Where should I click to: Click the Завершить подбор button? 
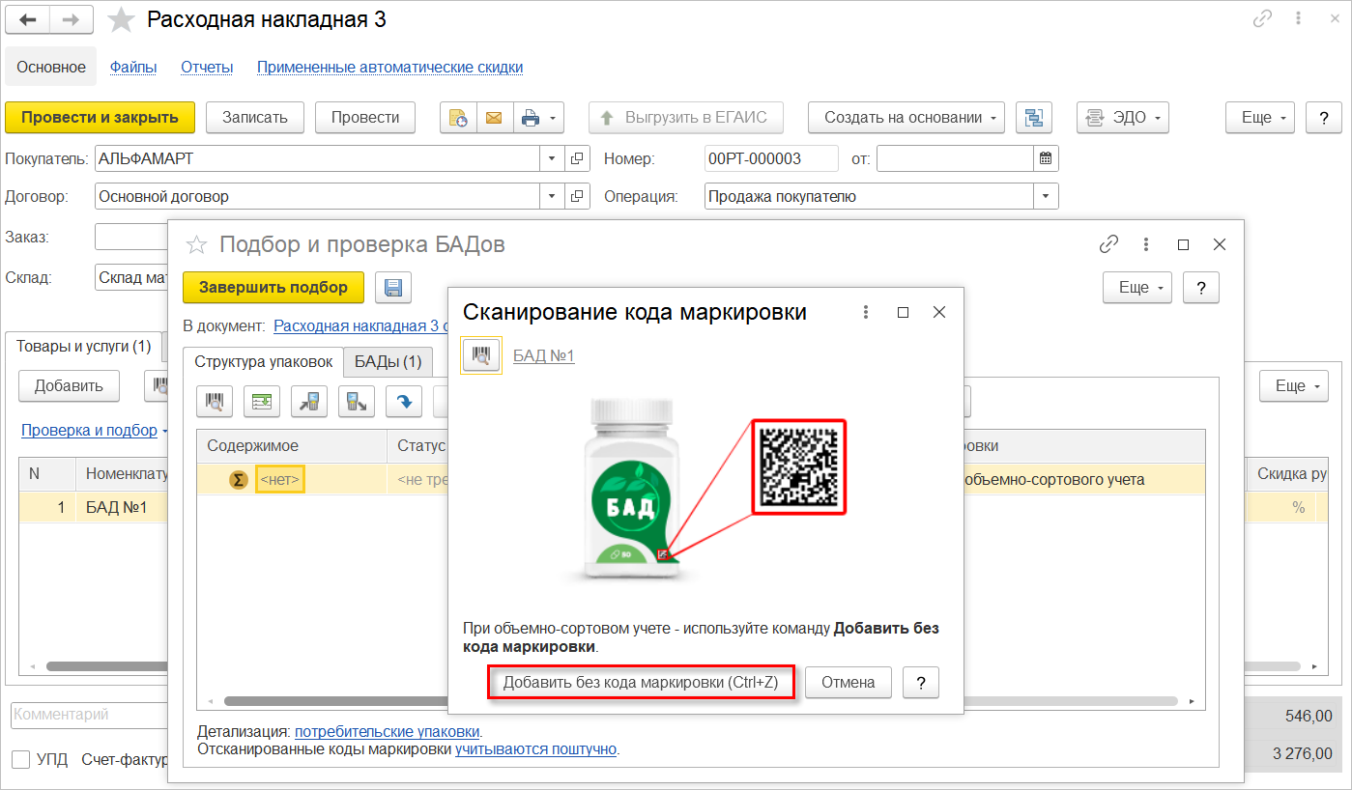[273, 288]
